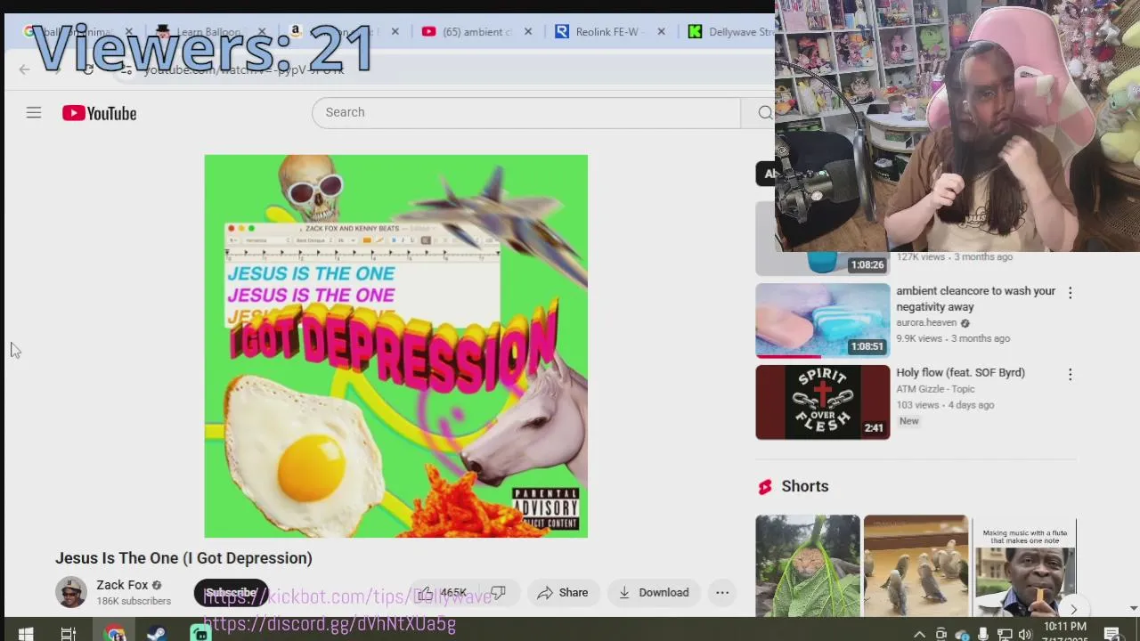Open 'Holy flow (feat. SOF Byrd)' title

[x=960, y=373]
